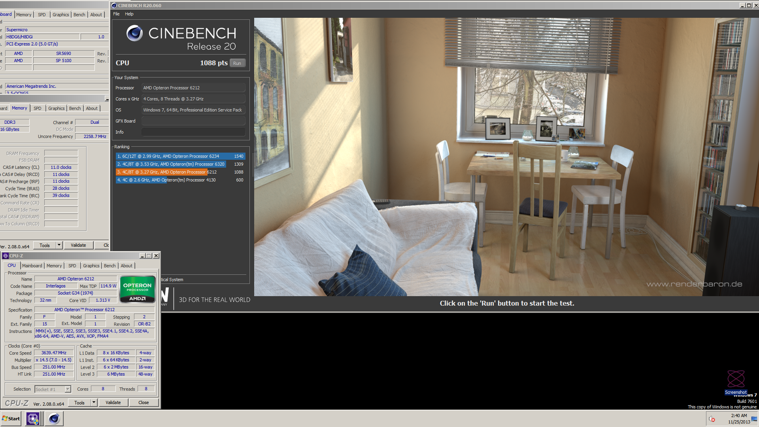The width and height of the screenshot is (759, 427).
Task: Click the Screenshot desktop icon
Action: coord(736,382)
